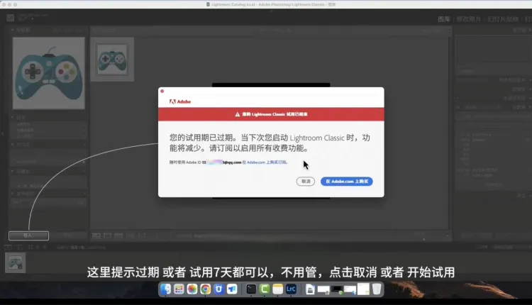Viewport: 532px width, 305px height.
Task: Open Lightroom Classic from the Dock
Action: click(291, 289)
